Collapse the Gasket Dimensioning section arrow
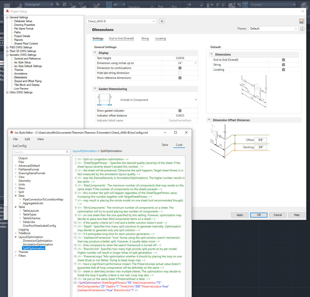Image resolution: width=310 pixels, height=297 pixels. point(95,89)
